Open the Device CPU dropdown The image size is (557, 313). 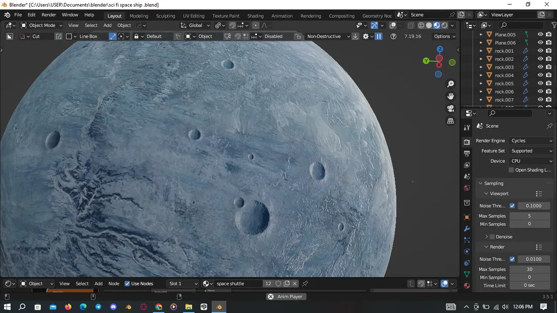coord(532,161)
